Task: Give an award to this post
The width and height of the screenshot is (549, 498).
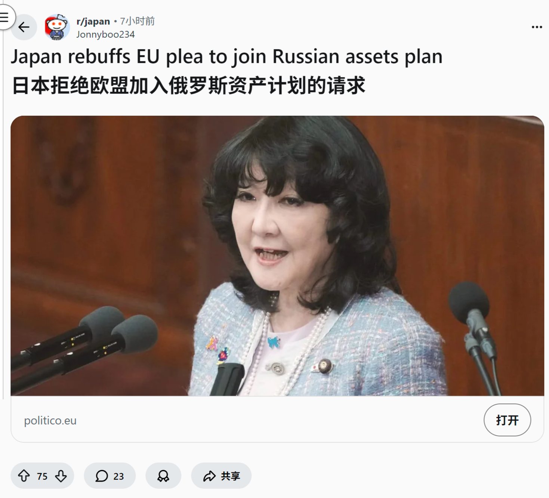Action: coord(163,476)
